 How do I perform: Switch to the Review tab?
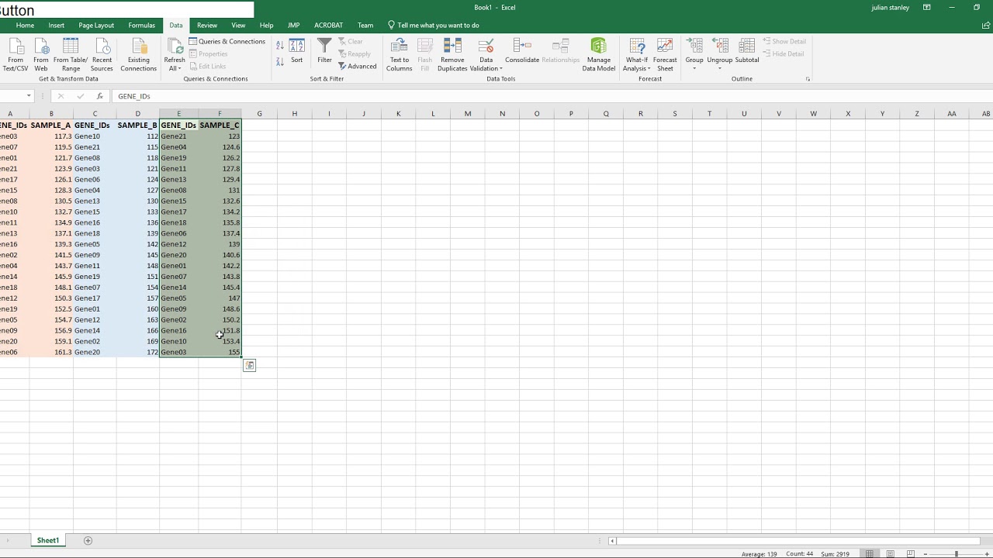[x=207, y=25]
